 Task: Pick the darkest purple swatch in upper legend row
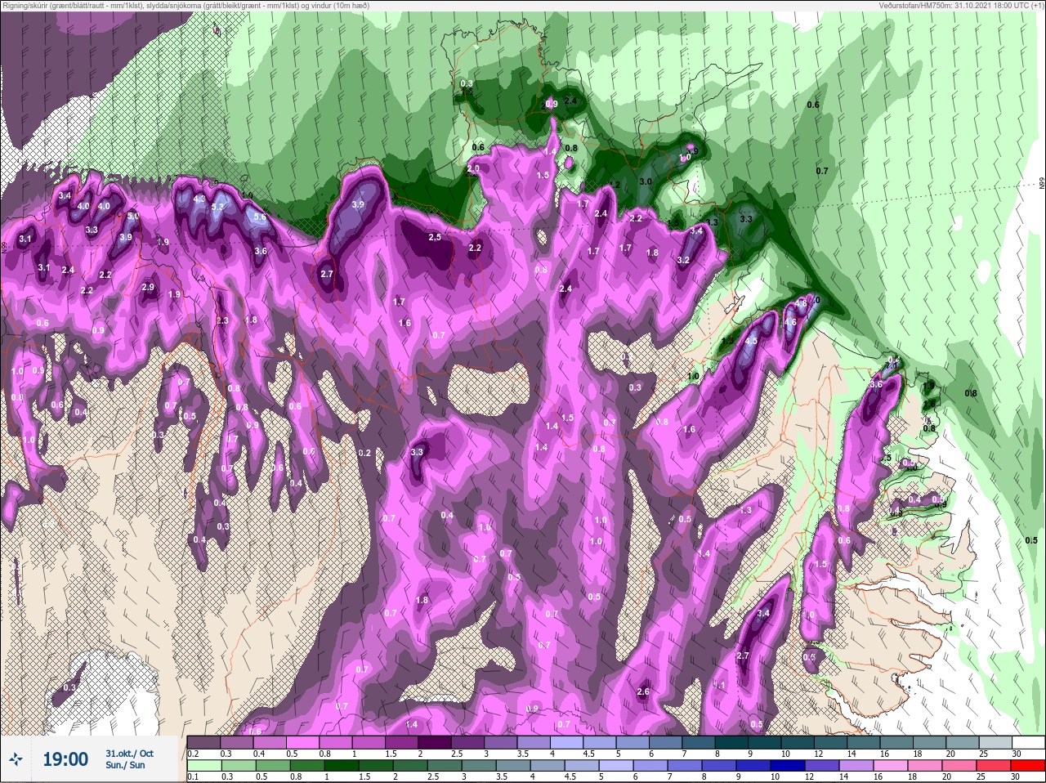coord(435,742)
